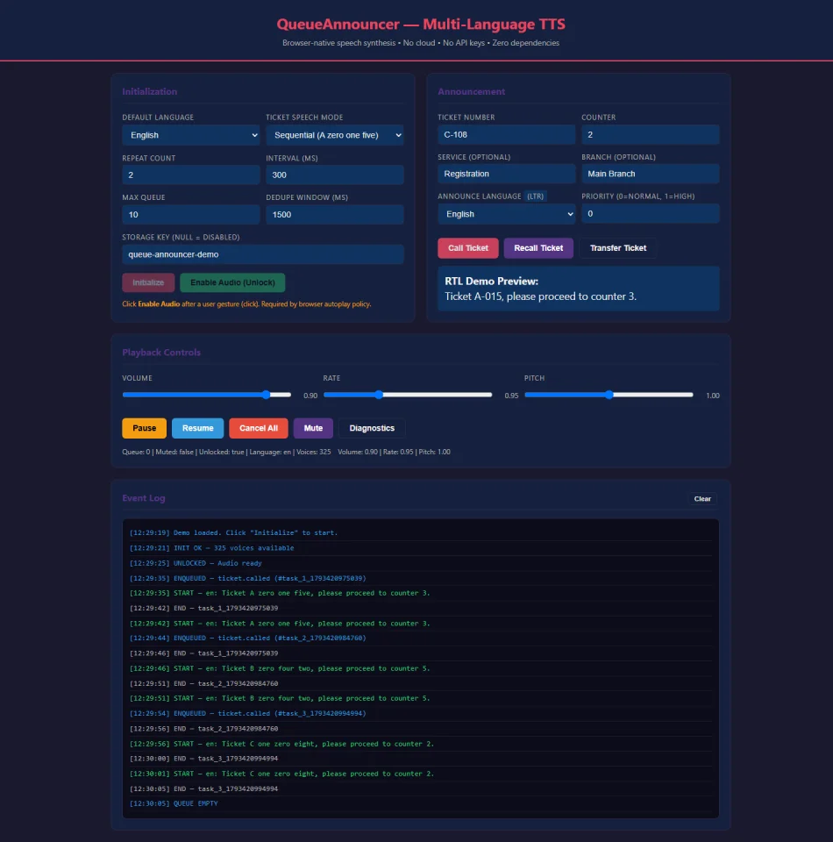Click the Transfer Ticket button

[618, 248]
